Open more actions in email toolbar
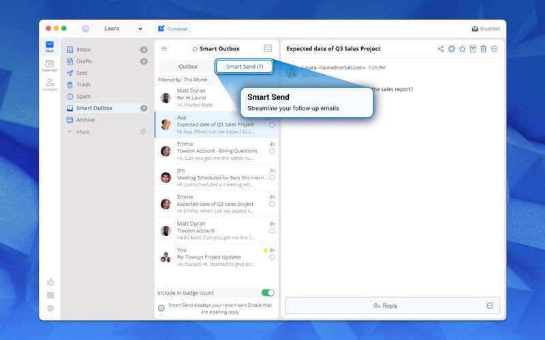545x340 pixels. coord(495,49)
